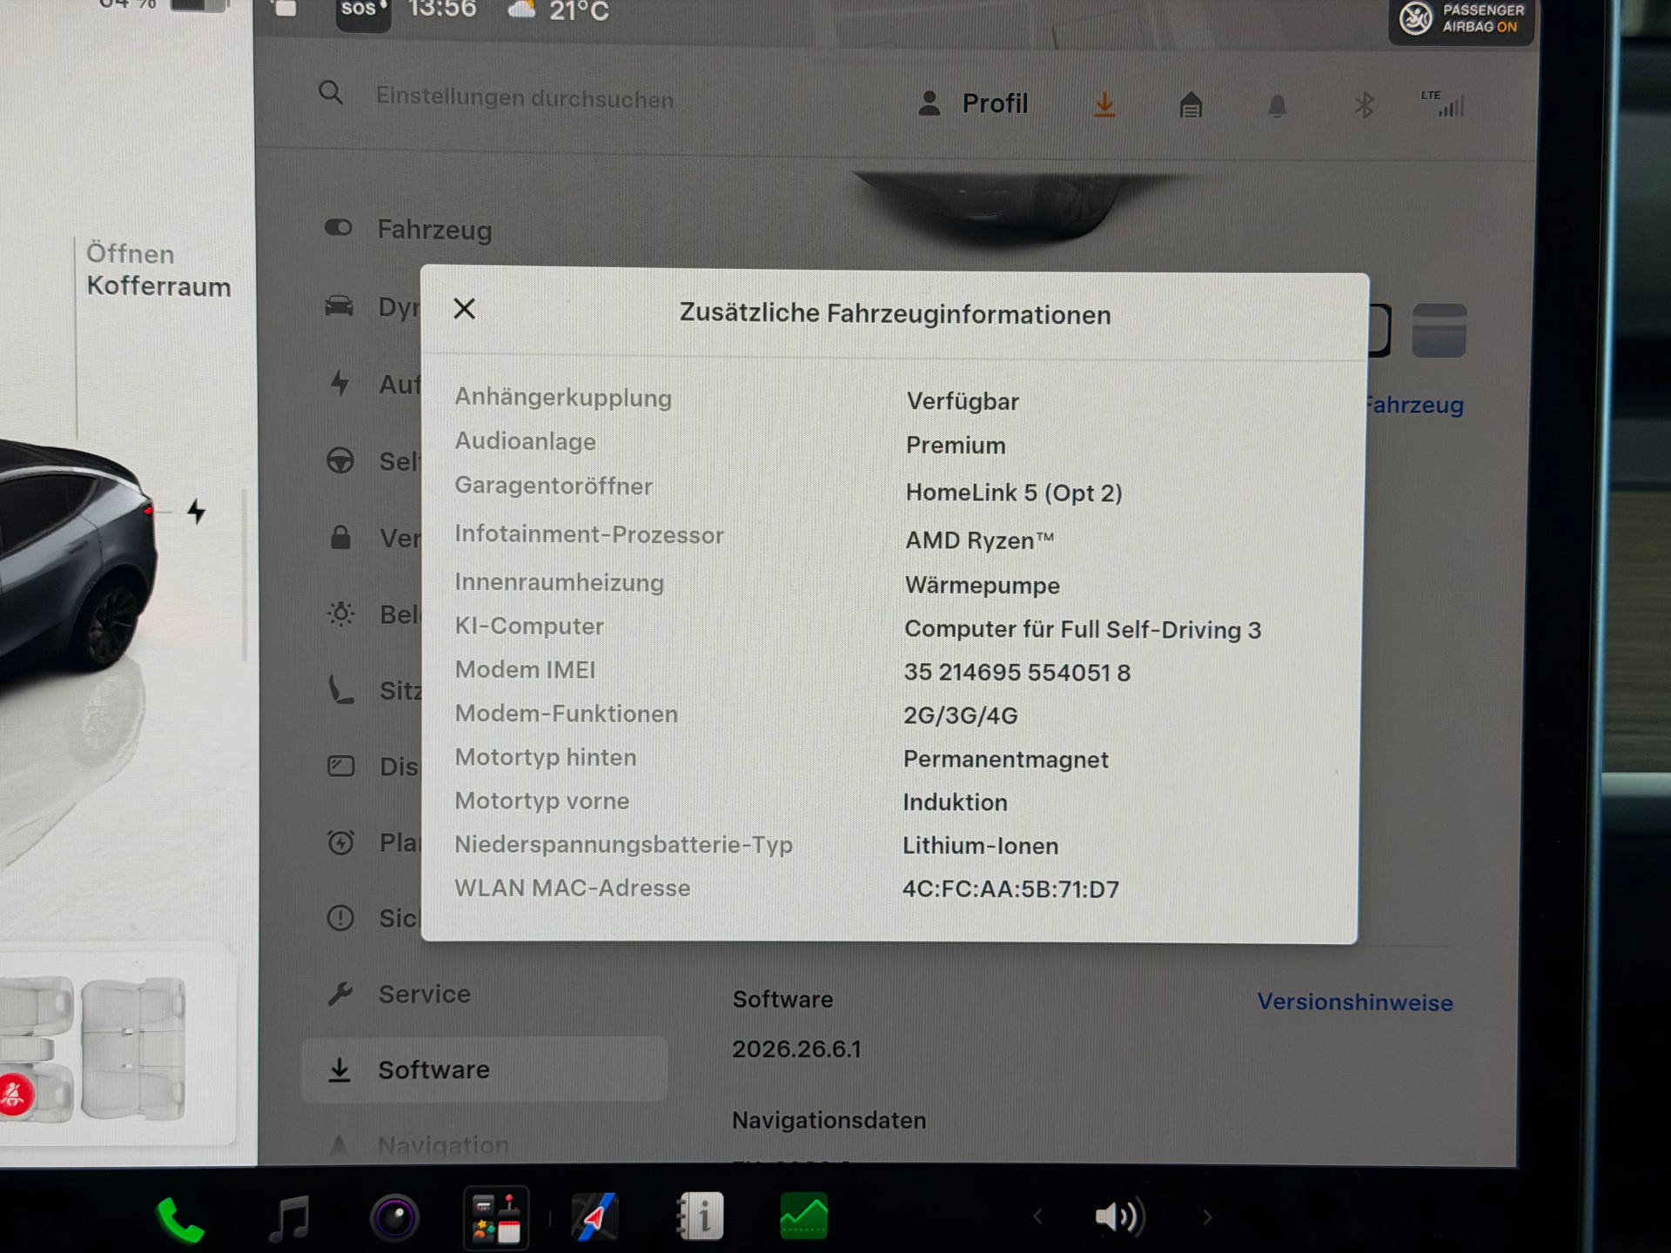Open the Profil menu
The image size is (1671, 1253).
tap(973, 104)
